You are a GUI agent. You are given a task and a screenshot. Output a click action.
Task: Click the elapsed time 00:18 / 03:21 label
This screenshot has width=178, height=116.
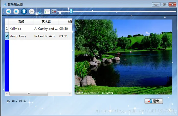pos(17,101)
